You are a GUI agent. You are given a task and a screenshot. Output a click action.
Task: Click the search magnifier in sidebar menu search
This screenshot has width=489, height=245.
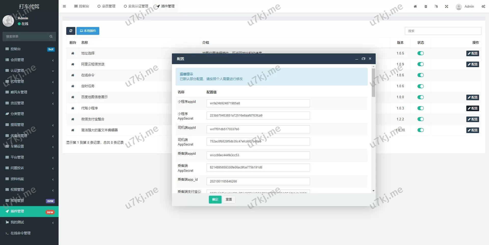(51, 36)
